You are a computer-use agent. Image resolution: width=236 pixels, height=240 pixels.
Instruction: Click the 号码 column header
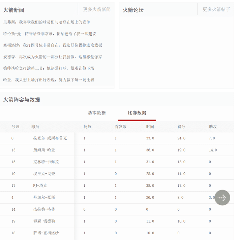[16, 127]
